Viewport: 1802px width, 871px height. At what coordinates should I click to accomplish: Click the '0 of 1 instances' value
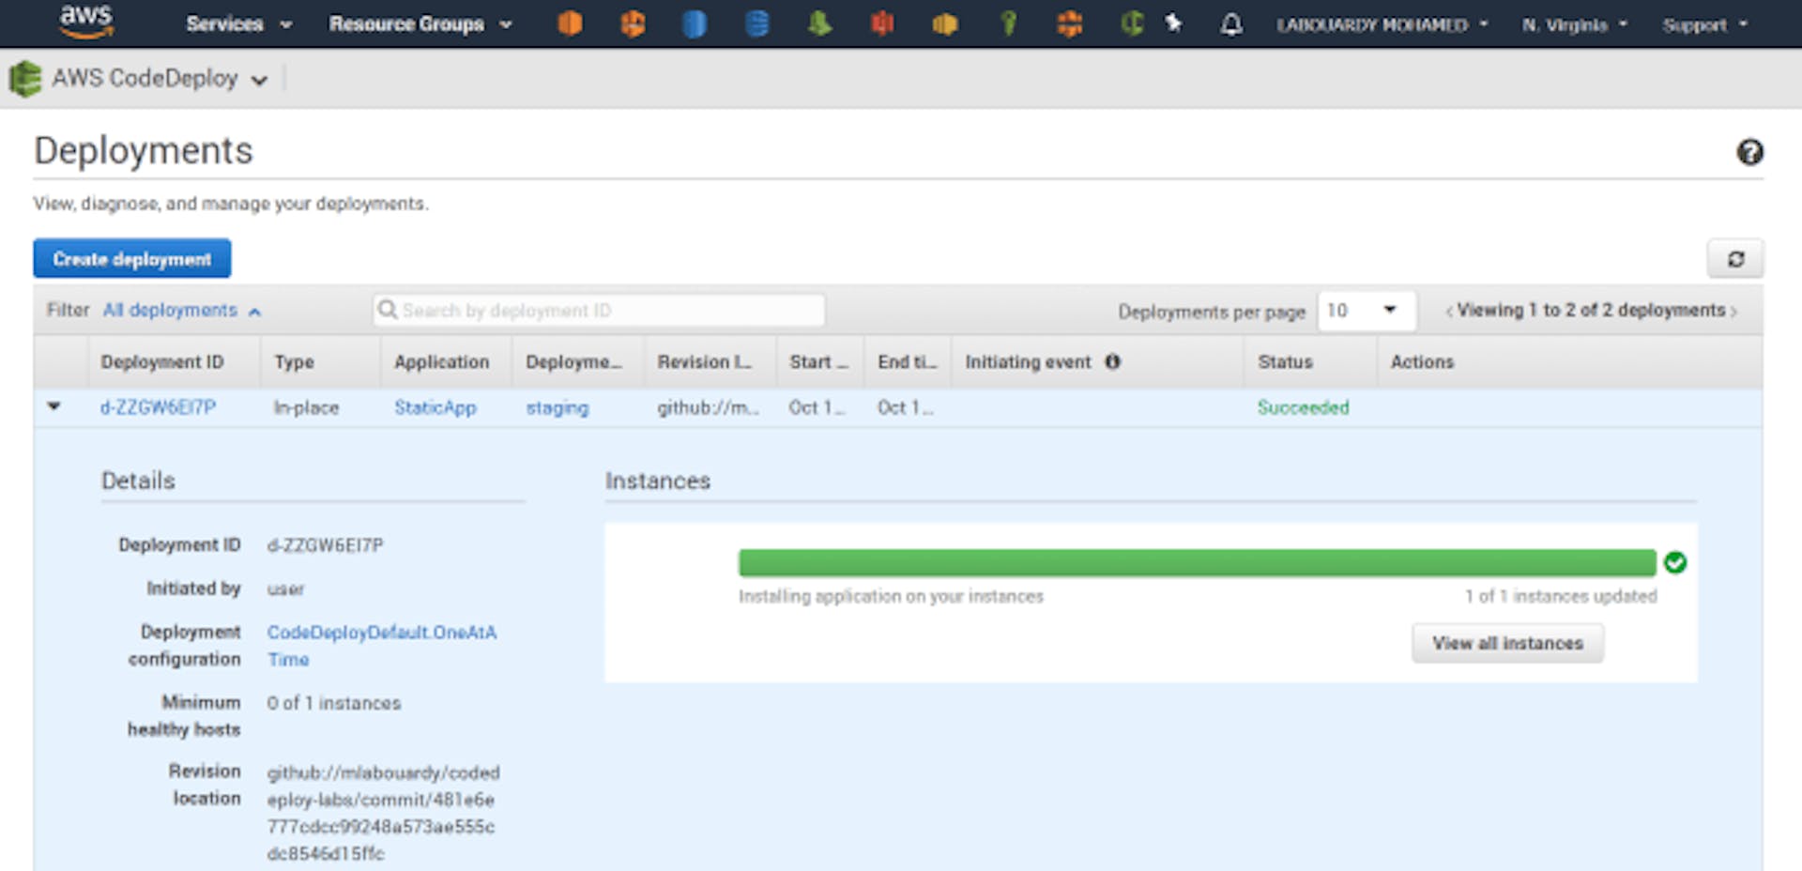[334, 703]
